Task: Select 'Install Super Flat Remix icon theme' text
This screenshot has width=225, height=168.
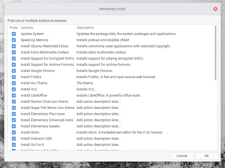Action: point(48,108)
